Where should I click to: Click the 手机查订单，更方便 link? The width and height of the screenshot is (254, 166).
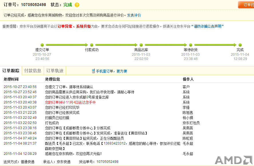click(x=112, y=71)
